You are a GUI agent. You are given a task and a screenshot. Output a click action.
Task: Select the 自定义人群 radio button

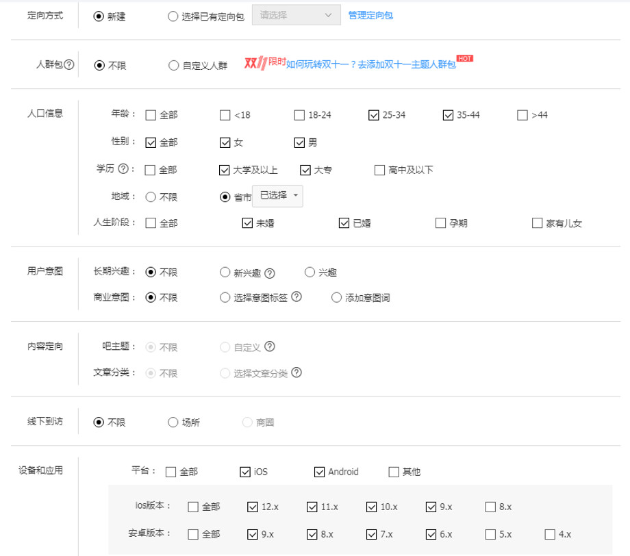tap(173, 66)
